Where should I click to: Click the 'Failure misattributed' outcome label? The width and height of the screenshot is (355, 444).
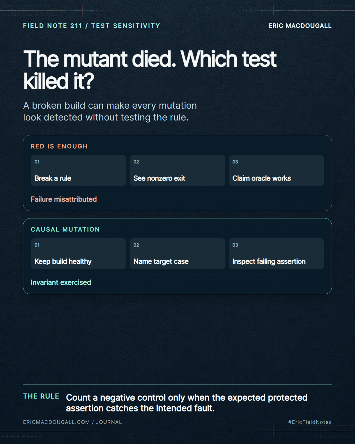(64, 199)
